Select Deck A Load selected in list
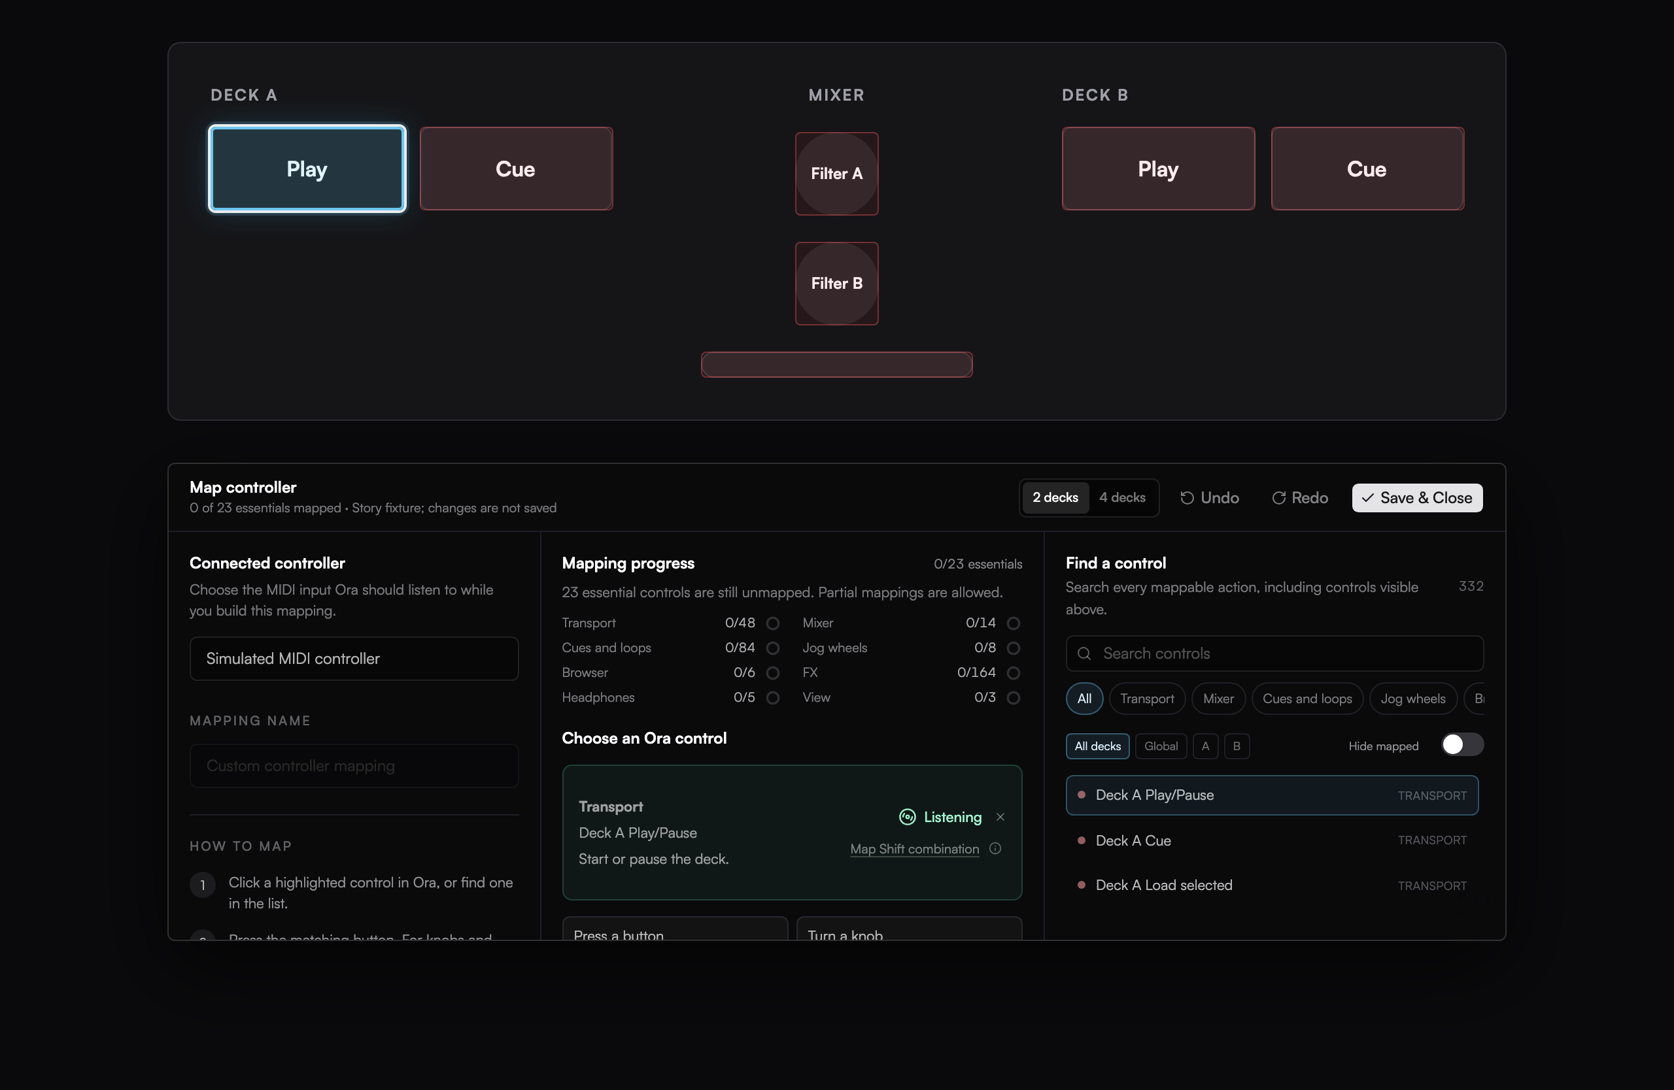The width and height of the screenshot is (1674, 1090). tap(1272, 885)
